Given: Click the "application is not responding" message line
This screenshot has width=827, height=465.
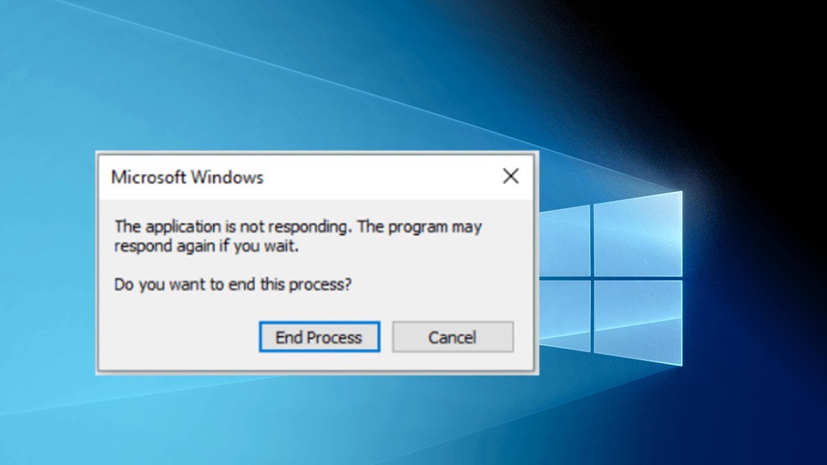Looking at the screenshot, I should point(298,227).
